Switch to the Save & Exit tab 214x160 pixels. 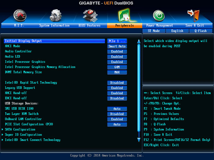point(195,25)
